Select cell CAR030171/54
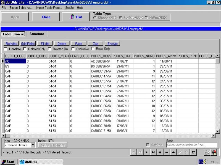The width and height of the screenshot is (221, 165). point(101,131)
